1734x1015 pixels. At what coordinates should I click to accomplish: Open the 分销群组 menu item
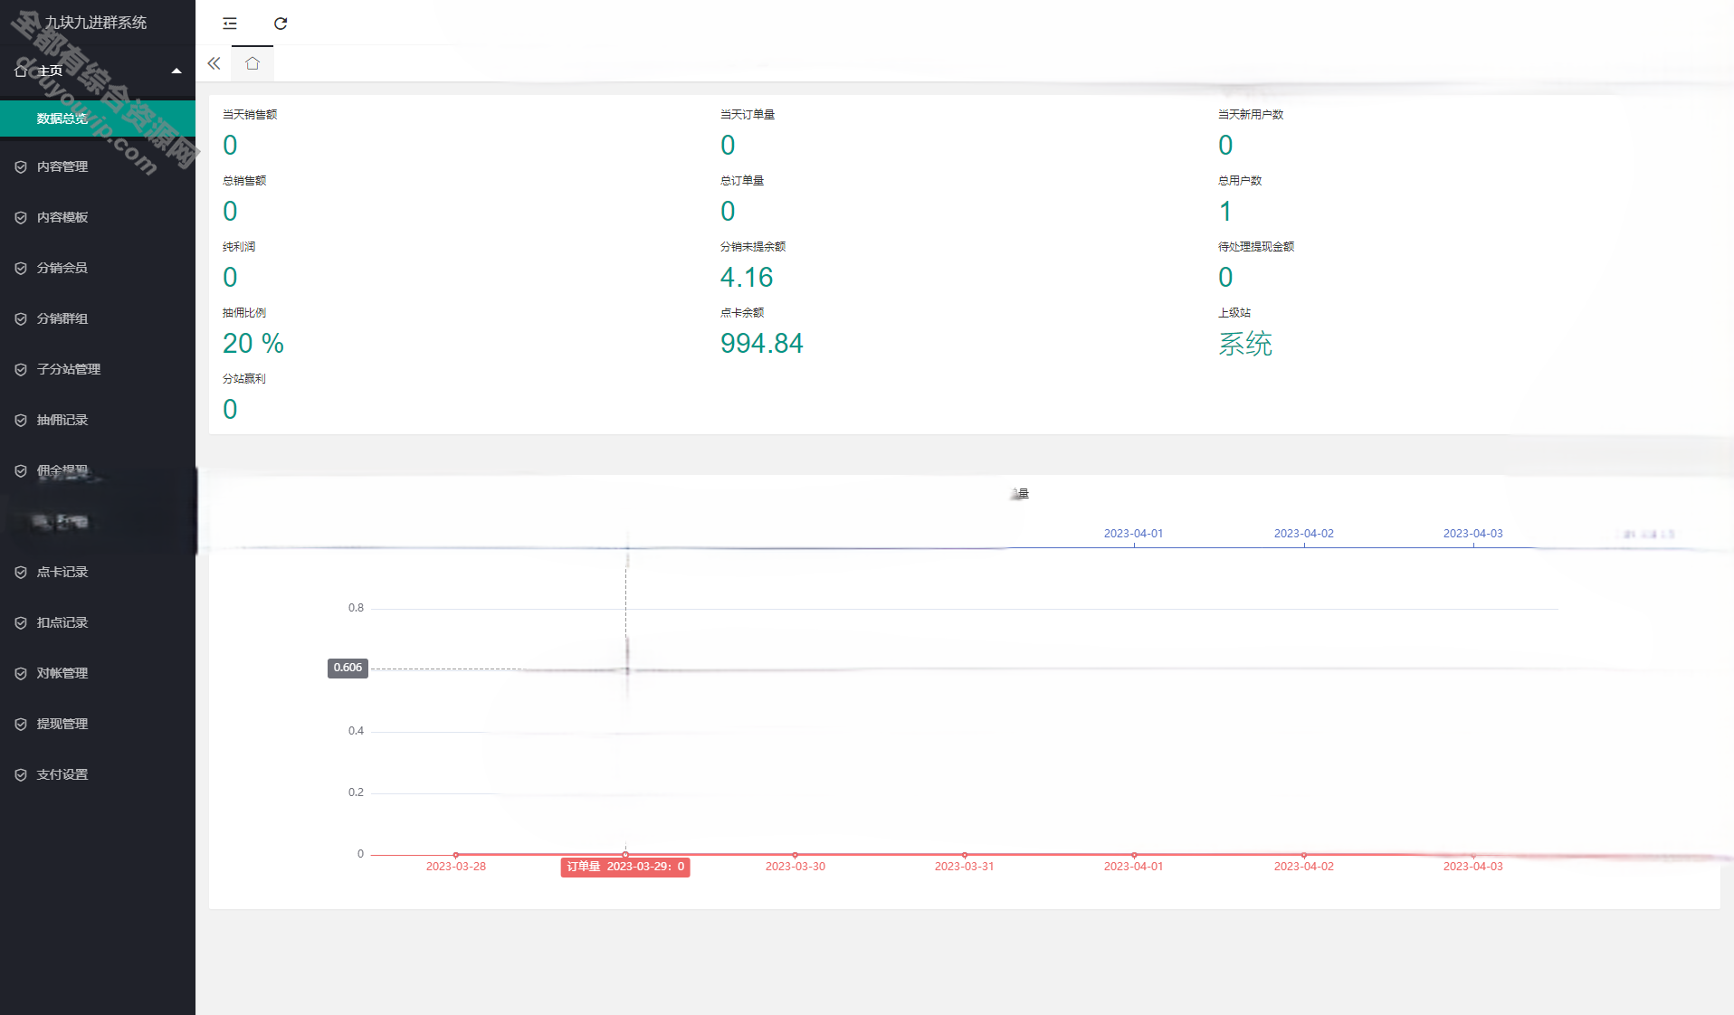tap(98, 318)
